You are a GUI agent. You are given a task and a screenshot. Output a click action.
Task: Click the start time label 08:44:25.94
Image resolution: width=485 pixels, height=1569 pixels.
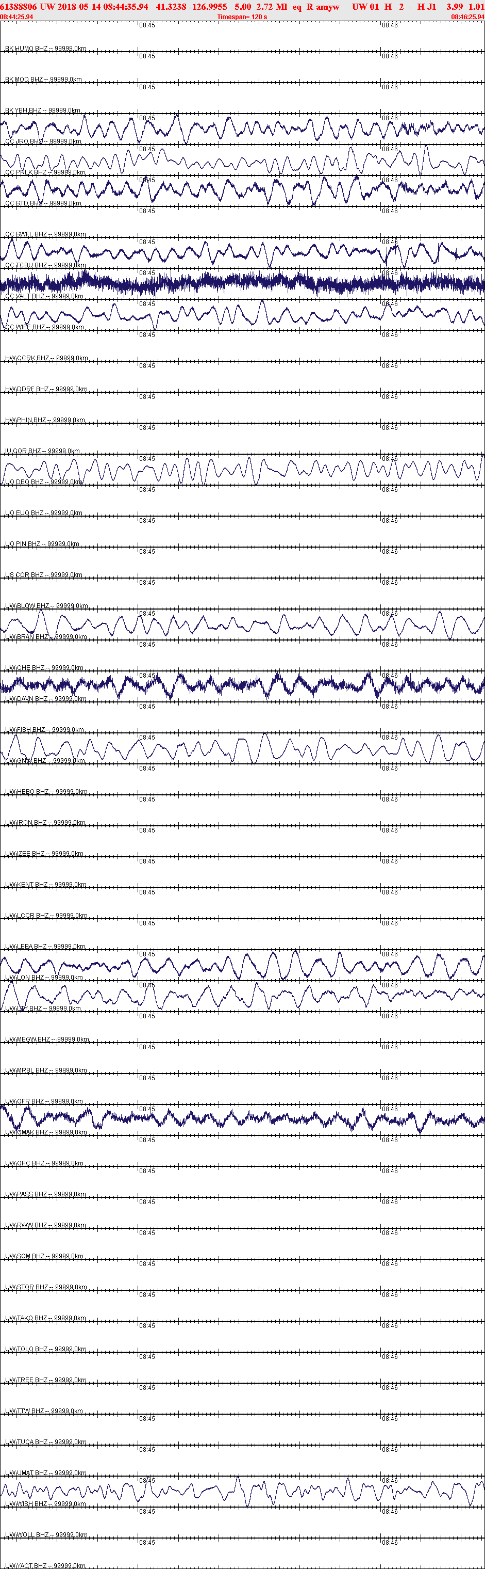[16, 17]
